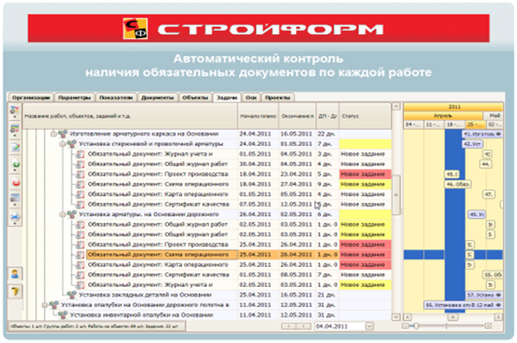Click the Название работ column header

[x=130, y=116]
